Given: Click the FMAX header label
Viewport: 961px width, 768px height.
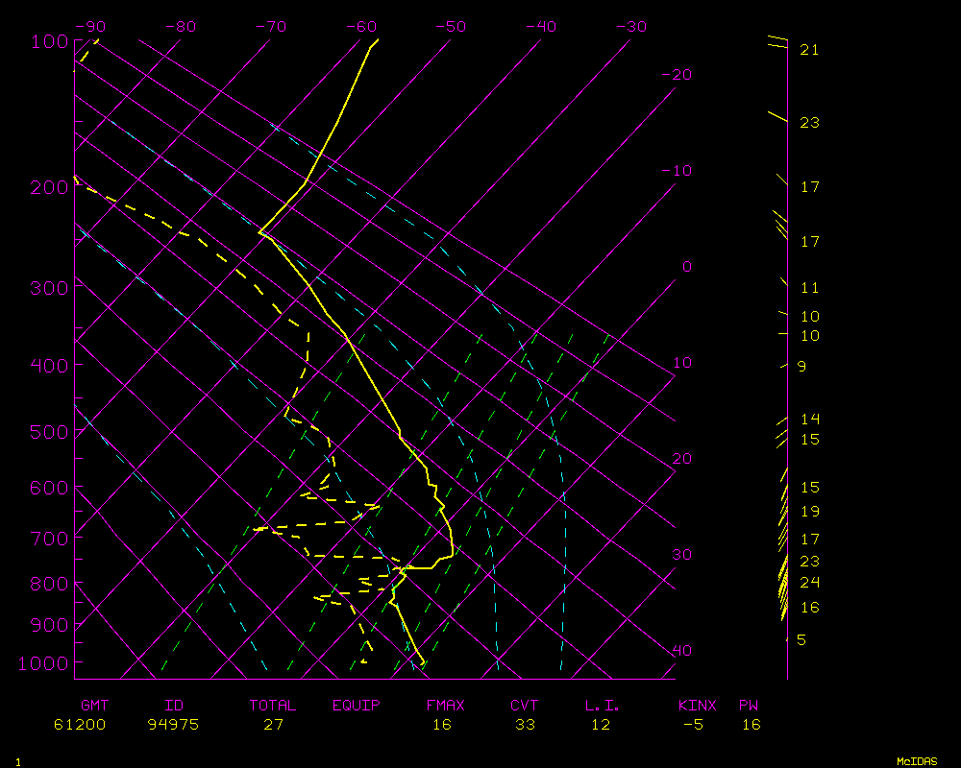Looking at the screenshot, I should tap(445, 706).
